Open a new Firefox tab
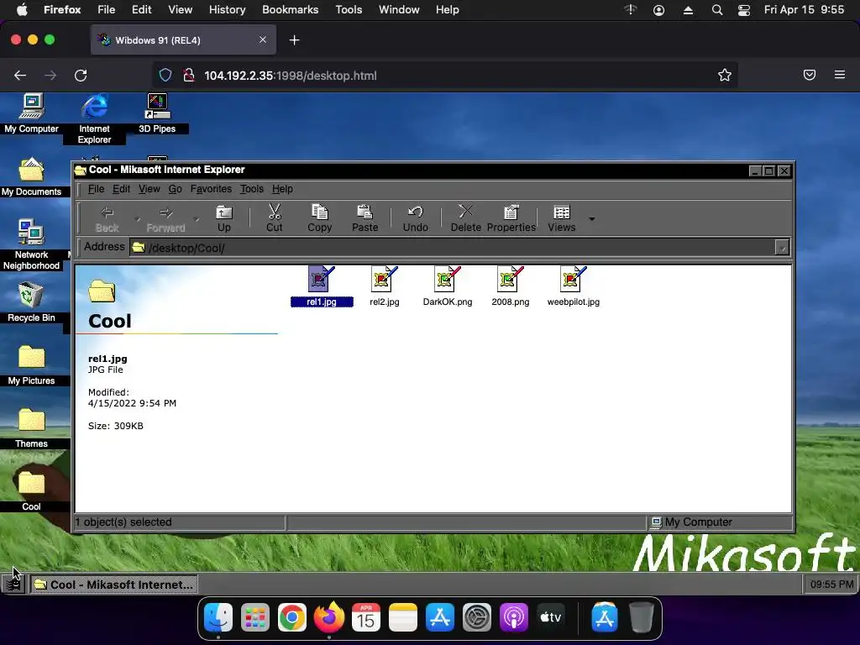 click(x=295, y=40)
